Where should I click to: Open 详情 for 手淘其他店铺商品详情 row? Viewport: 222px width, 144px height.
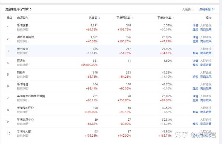point(195,96)
